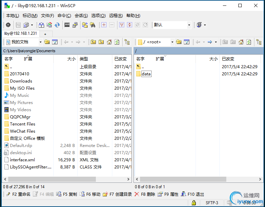Open the New Session icon dropdown arrow
Viewport: 265px width, 207px height.
[205, 25]
